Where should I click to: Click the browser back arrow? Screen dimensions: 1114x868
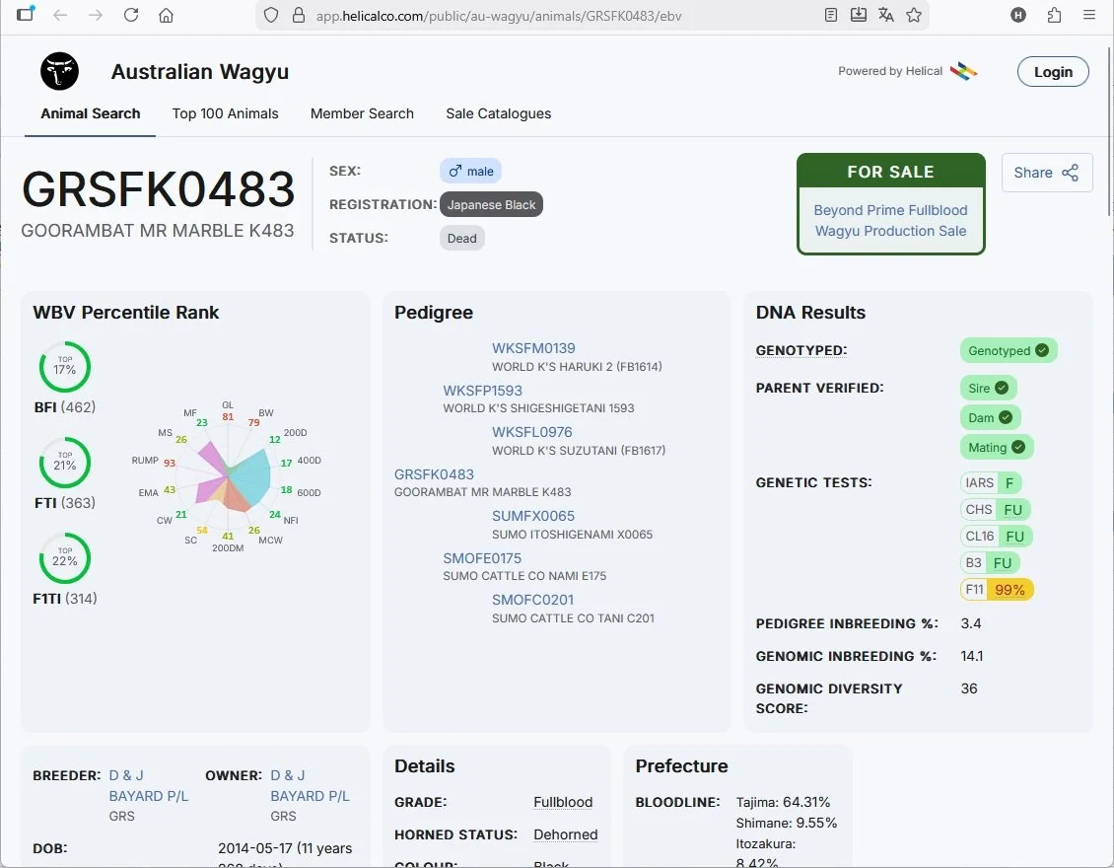(60, 15)
